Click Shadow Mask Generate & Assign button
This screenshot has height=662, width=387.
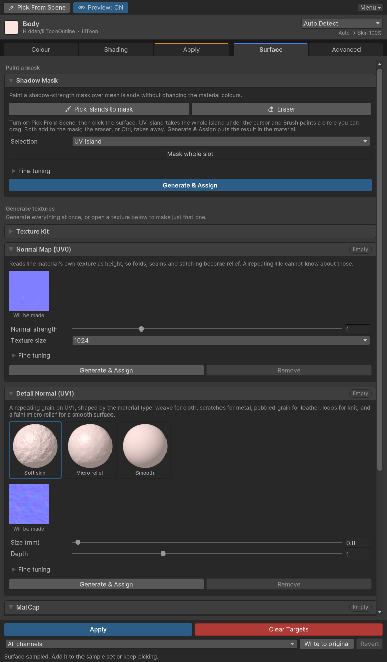point(190,185)
